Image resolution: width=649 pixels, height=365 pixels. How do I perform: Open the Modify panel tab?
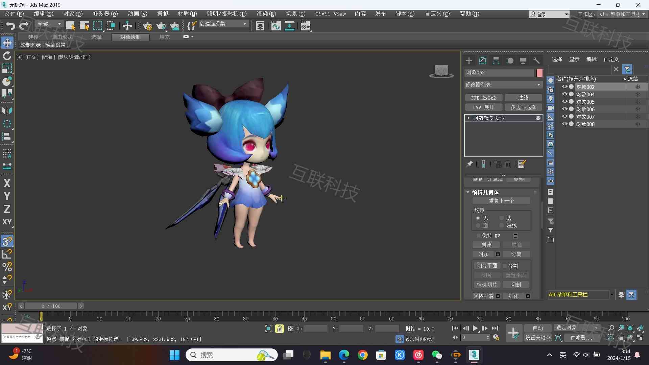point(482,60)
